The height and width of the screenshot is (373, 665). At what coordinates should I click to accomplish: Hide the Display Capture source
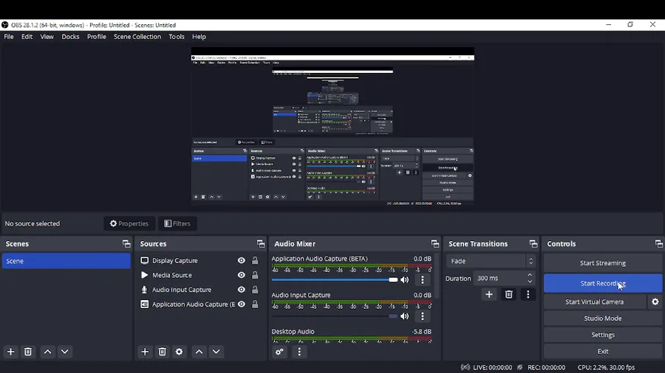click(242, 260)
